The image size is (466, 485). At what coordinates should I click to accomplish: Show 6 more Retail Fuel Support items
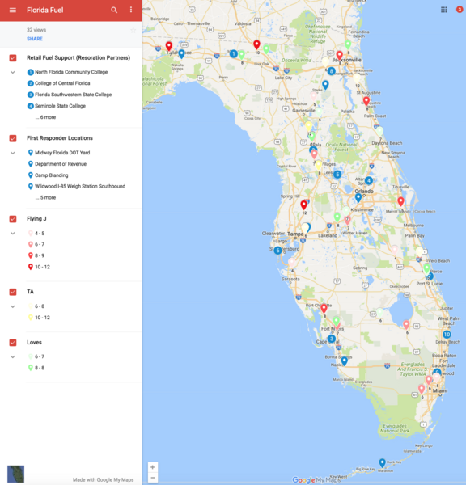(45, 117)
